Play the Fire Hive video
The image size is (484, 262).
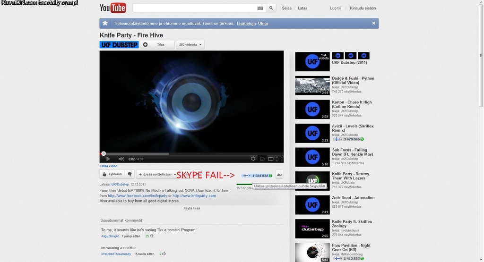(x=108, y=159)
